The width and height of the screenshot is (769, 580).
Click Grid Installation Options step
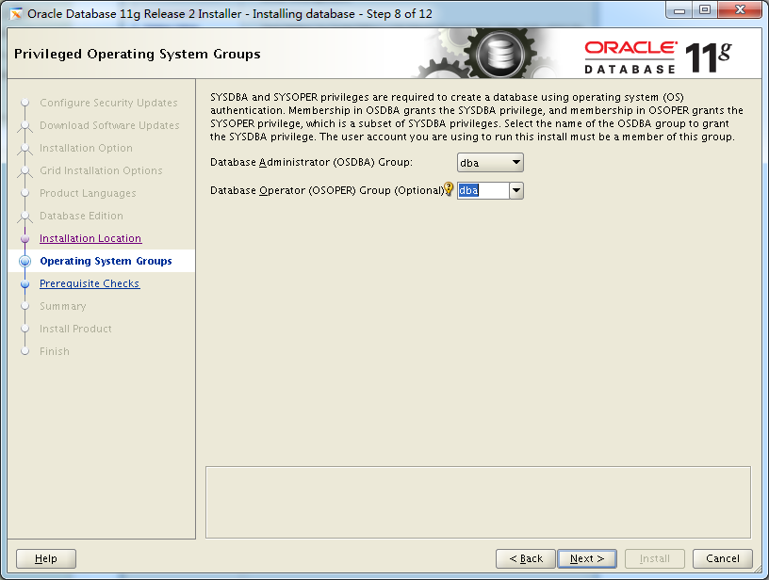click(x=101, y=170)
